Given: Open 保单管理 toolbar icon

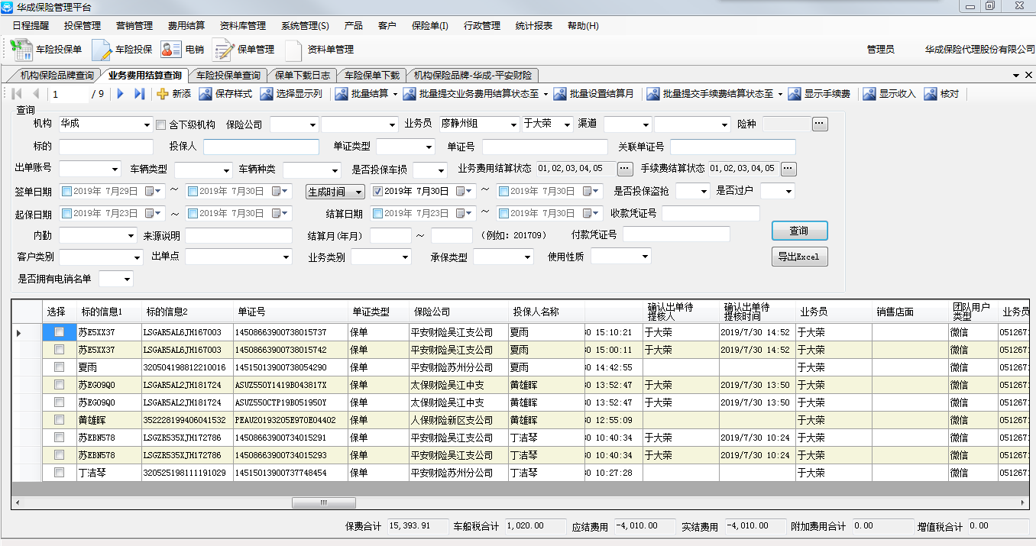Looking at the screenshot, I should coord(223,50).
